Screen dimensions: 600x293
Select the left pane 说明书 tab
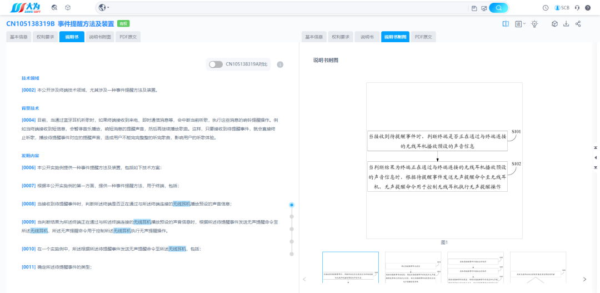pyautogui.click(x=72, y=37)
